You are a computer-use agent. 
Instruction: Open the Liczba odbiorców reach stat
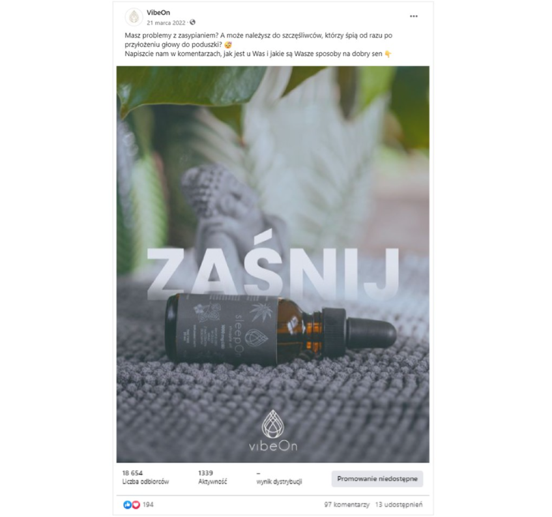[145, 477]
